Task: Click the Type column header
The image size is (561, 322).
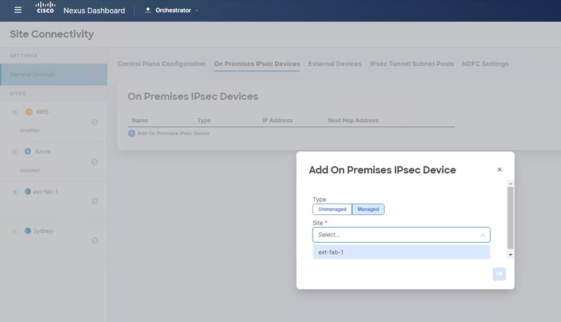Action: tap(204, 120)
